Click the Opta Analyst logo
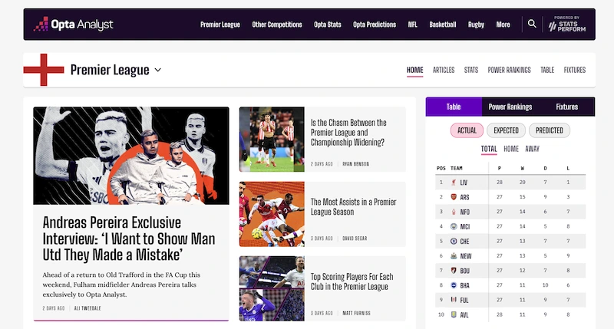Viewport: 614px width, 329px height. (73, 25)
